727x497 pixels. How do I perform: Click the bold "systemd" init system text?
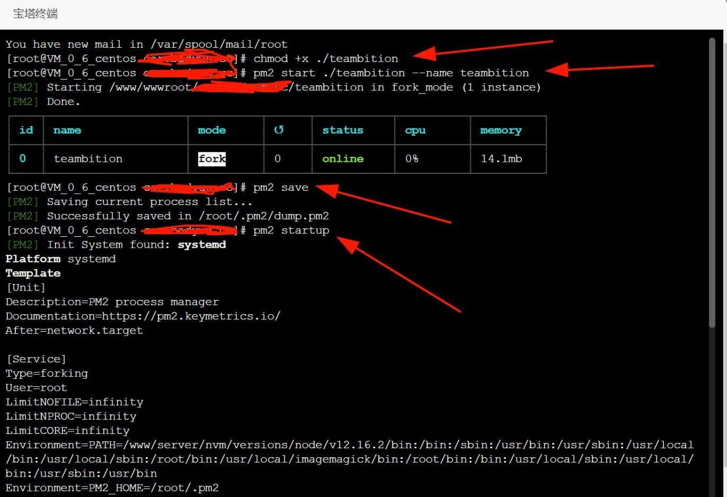click(x=202, y=245)
